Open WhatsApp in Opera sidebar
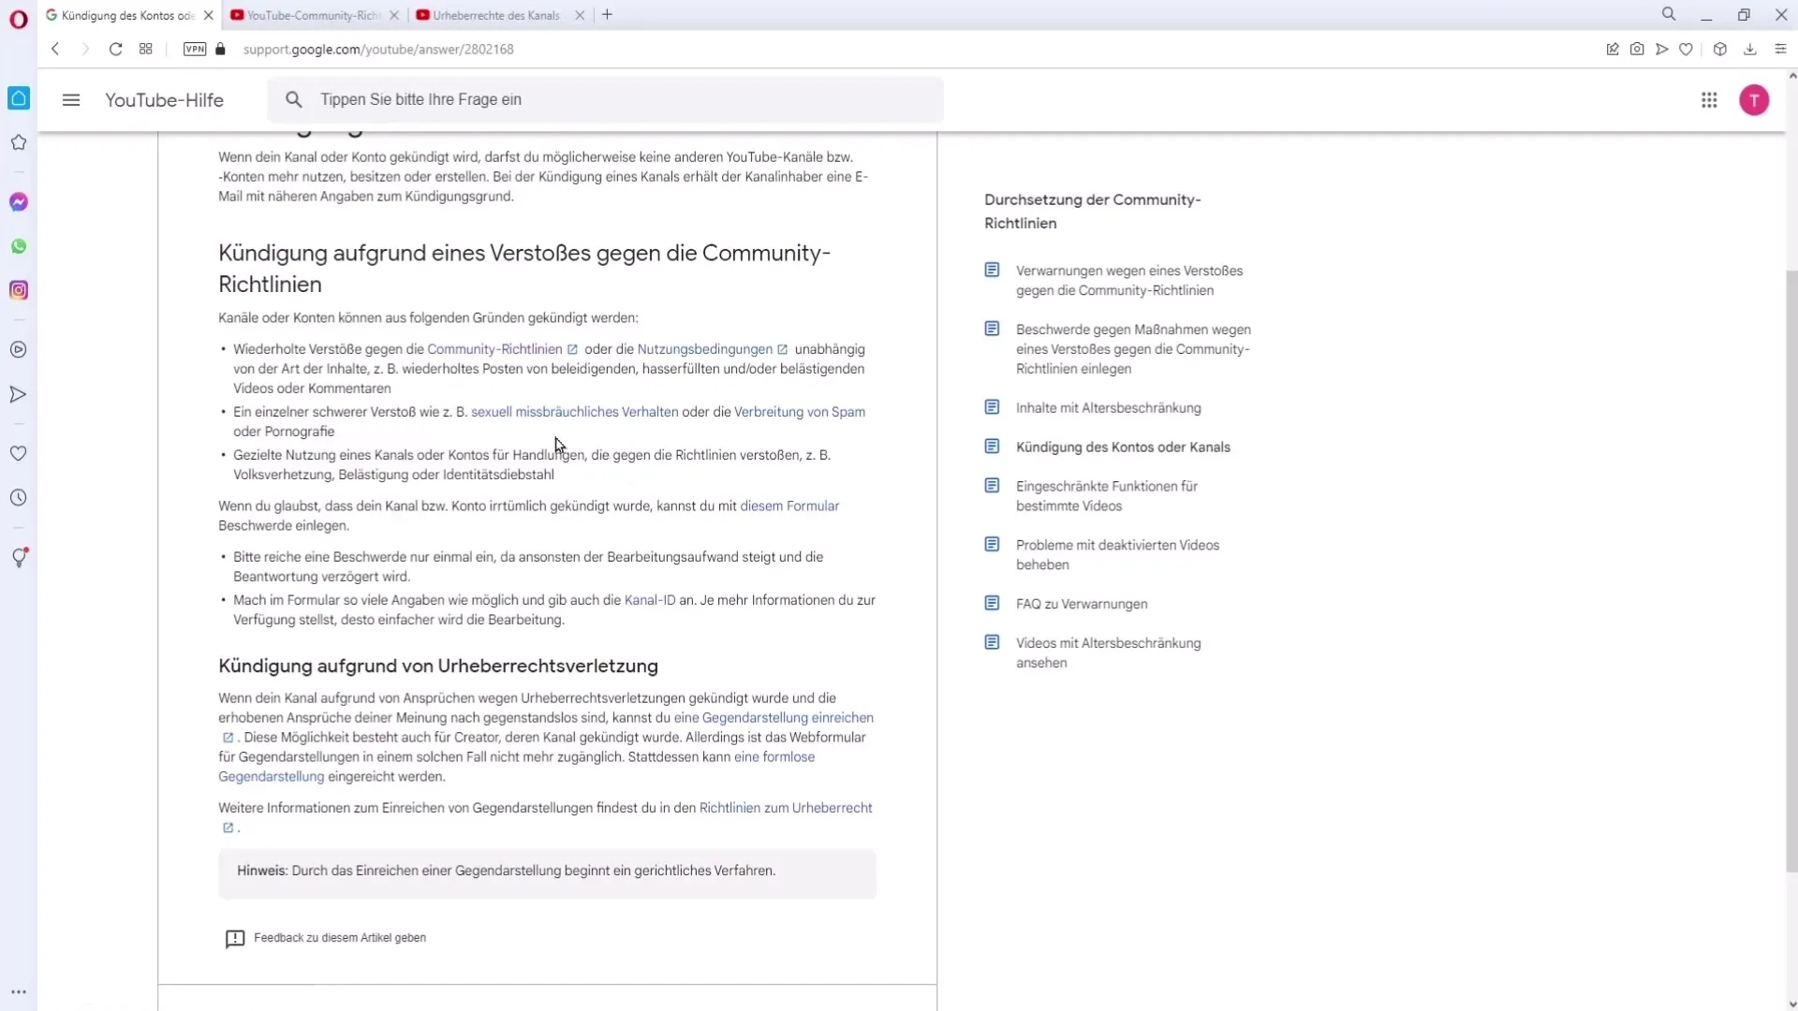 click(19, 246)
